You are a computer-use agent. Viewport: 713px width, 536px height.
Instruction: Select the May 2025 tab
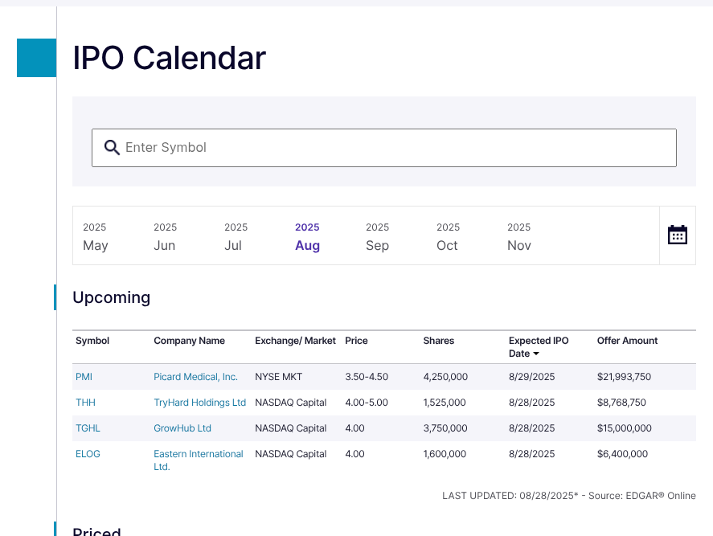[x=95, y=236]
